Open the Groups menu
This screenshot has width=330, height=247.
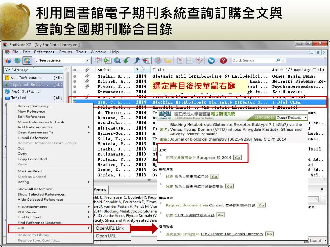click(x=65, y=52)
